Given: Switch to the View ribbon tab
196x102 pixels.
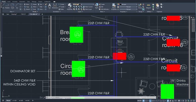Looking at the screenshot, I should point(29,2).
